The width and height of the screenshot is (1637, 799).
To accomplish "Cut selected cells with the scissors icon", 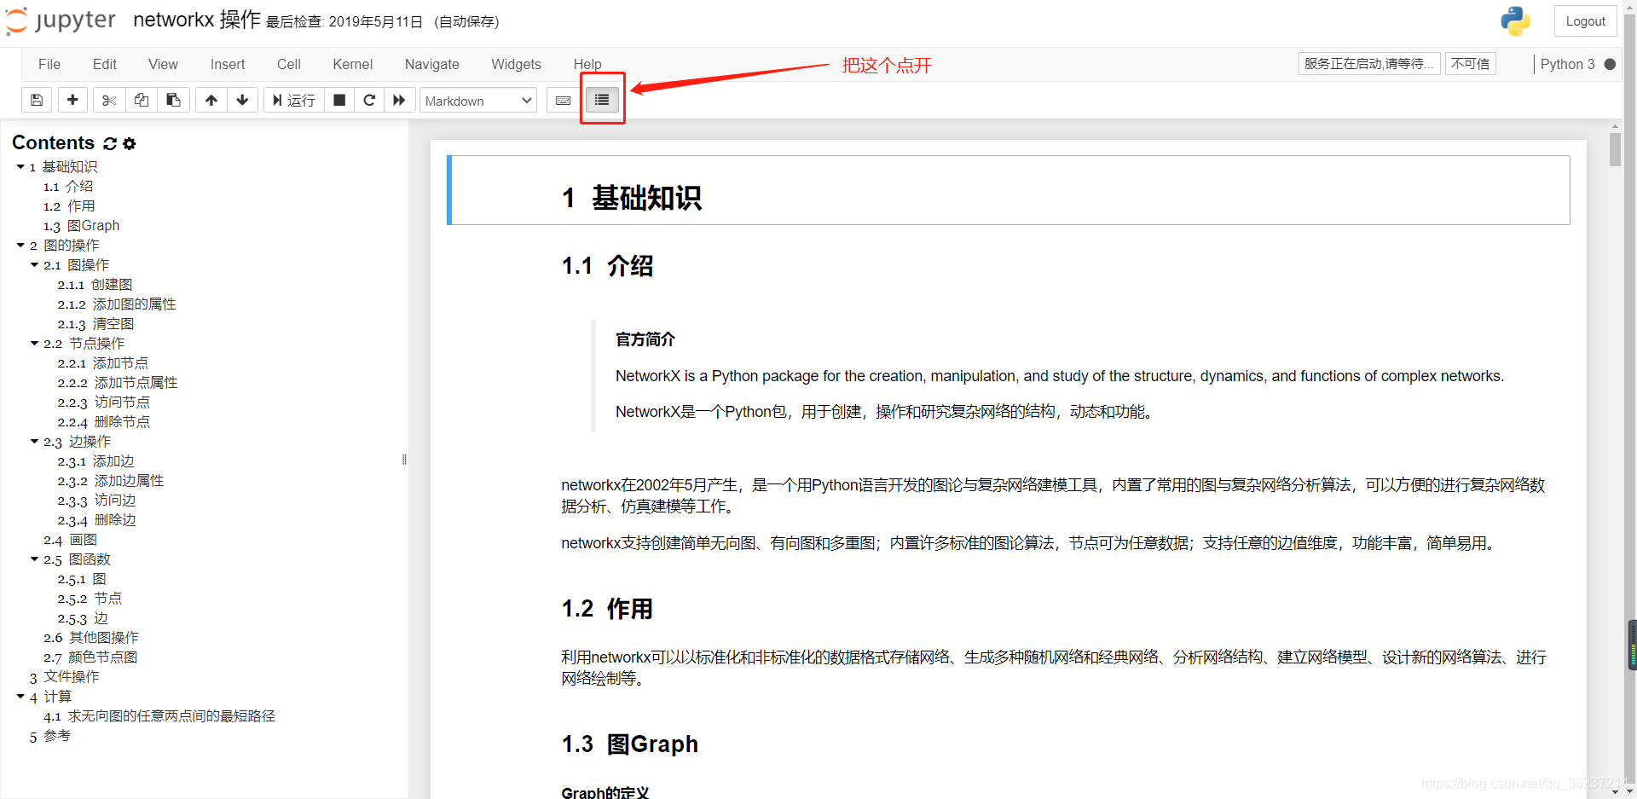I will click(109, 101).
